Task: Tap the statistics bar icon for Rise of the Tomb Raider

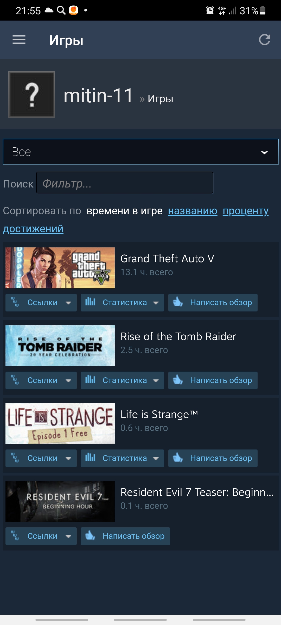Action: 90,380
